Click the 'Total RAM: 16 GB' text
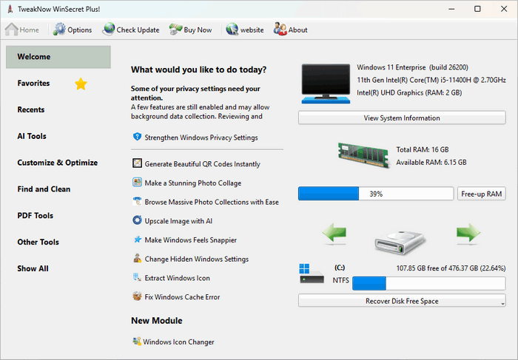The height and width of the screenshot is (360, 518). 423,149
